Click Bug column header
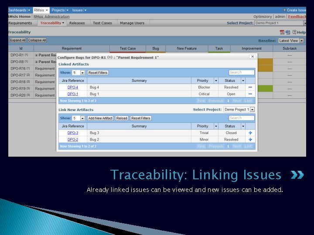Image resolution: width=314 pixels, height=235 pixels. (156, 48)
